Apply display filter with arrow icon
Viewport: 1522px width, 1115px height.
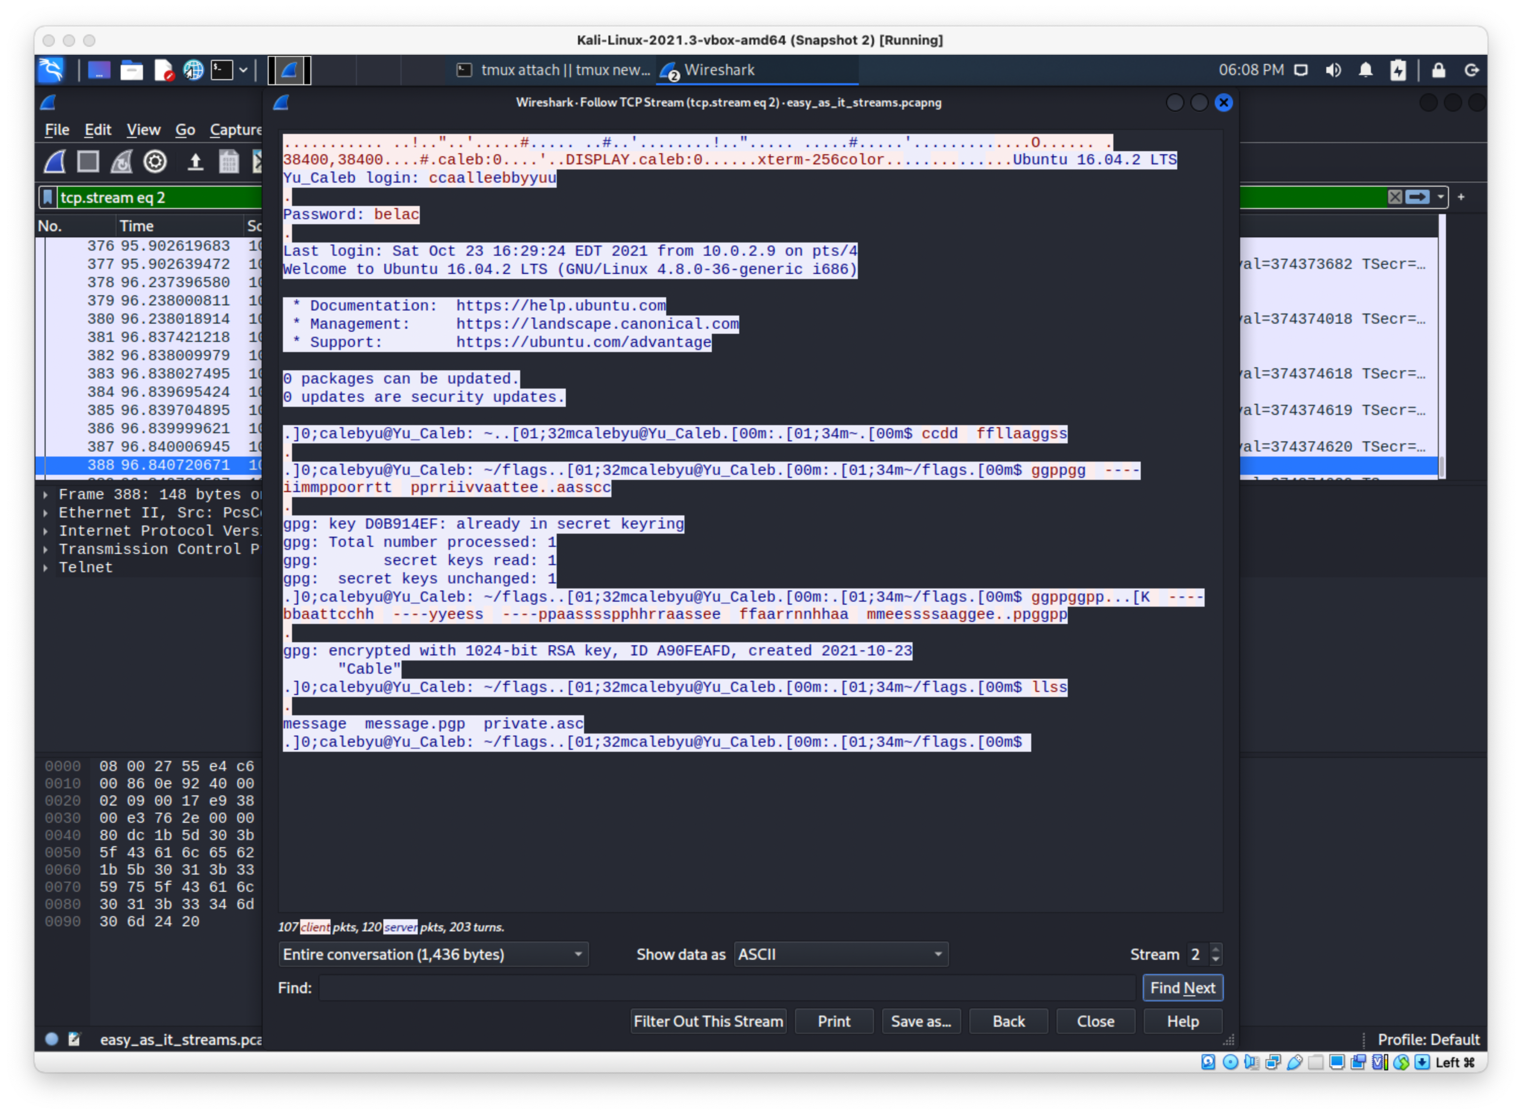[1418, 197]
